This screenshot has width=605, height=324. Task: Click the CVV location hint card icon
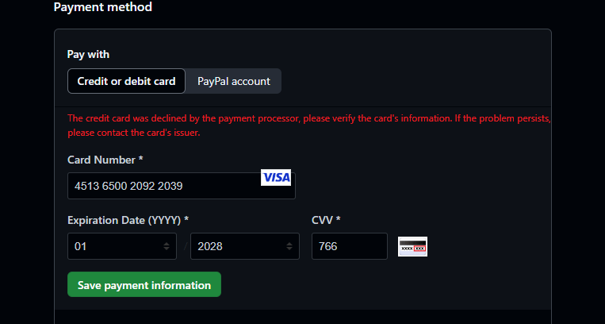412,247
